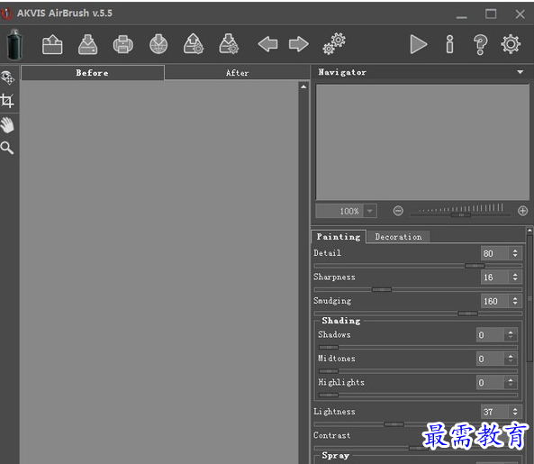Open batch processing gears icon
The image size is (534, 464).
334,44
